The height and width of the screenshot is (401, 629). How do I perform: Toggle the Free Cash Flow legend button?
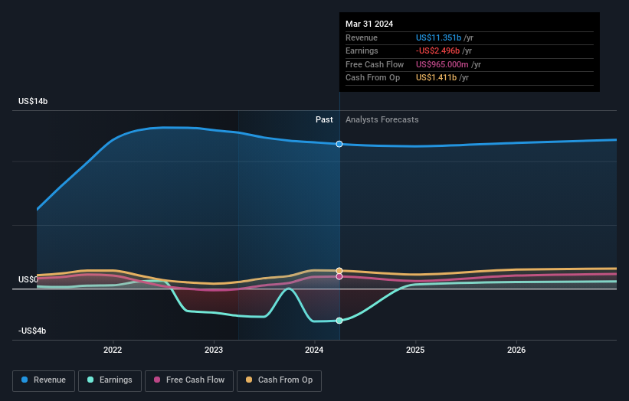[189, 380]
